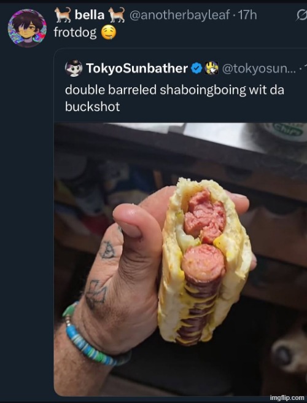Click the word buckshot in the quoted tweet

pos(93,106)
